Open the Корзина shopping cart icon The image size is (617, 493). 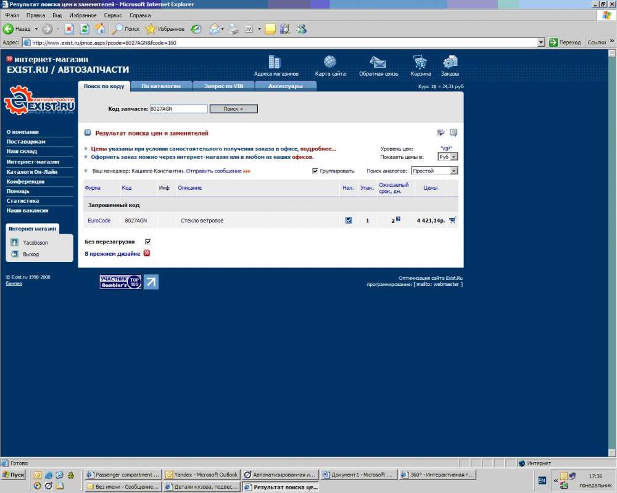(420, 62)
